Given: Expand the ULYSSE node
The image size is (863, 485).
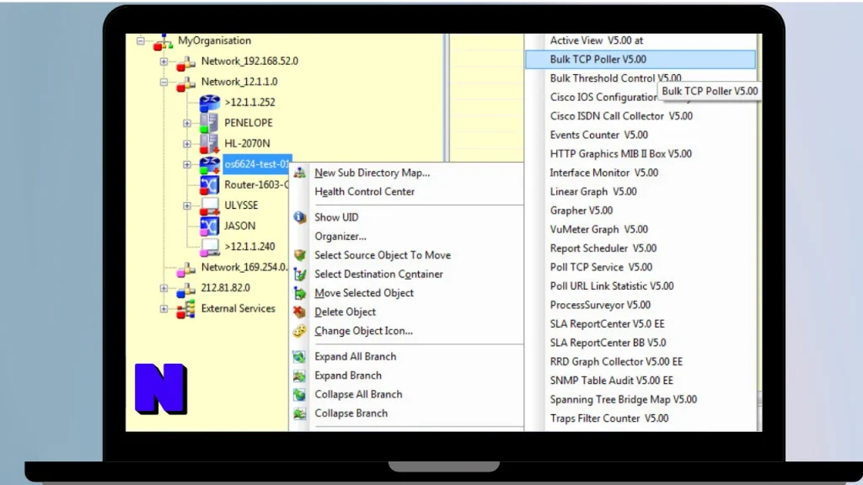Looking at the screenshot, I should click(x=187, y=205).
